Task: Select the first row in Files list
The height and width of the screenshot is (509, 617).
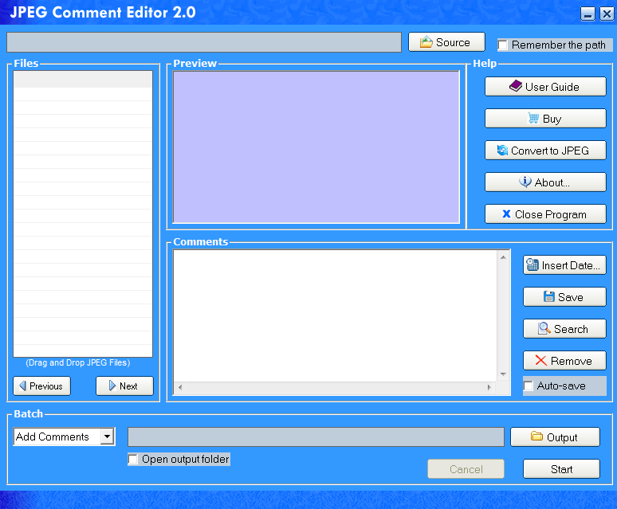Action: point(83,80)
